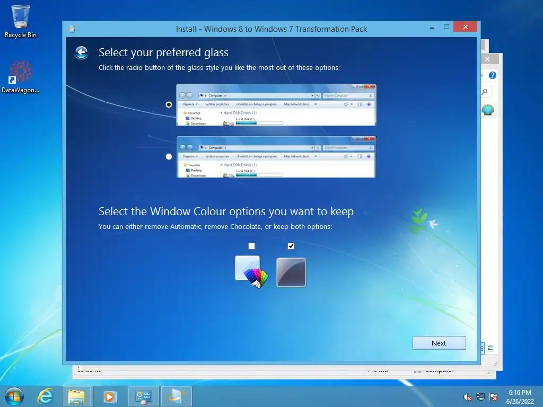Click the help icon in background window
543x407 pixels.
coord(493,75)
